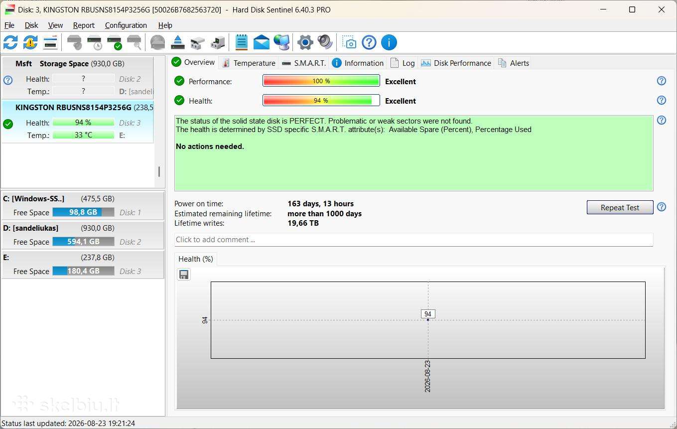Switch to the Temperature tab
The height and width of the screenshot is (429, 677).
click(248, 63)
